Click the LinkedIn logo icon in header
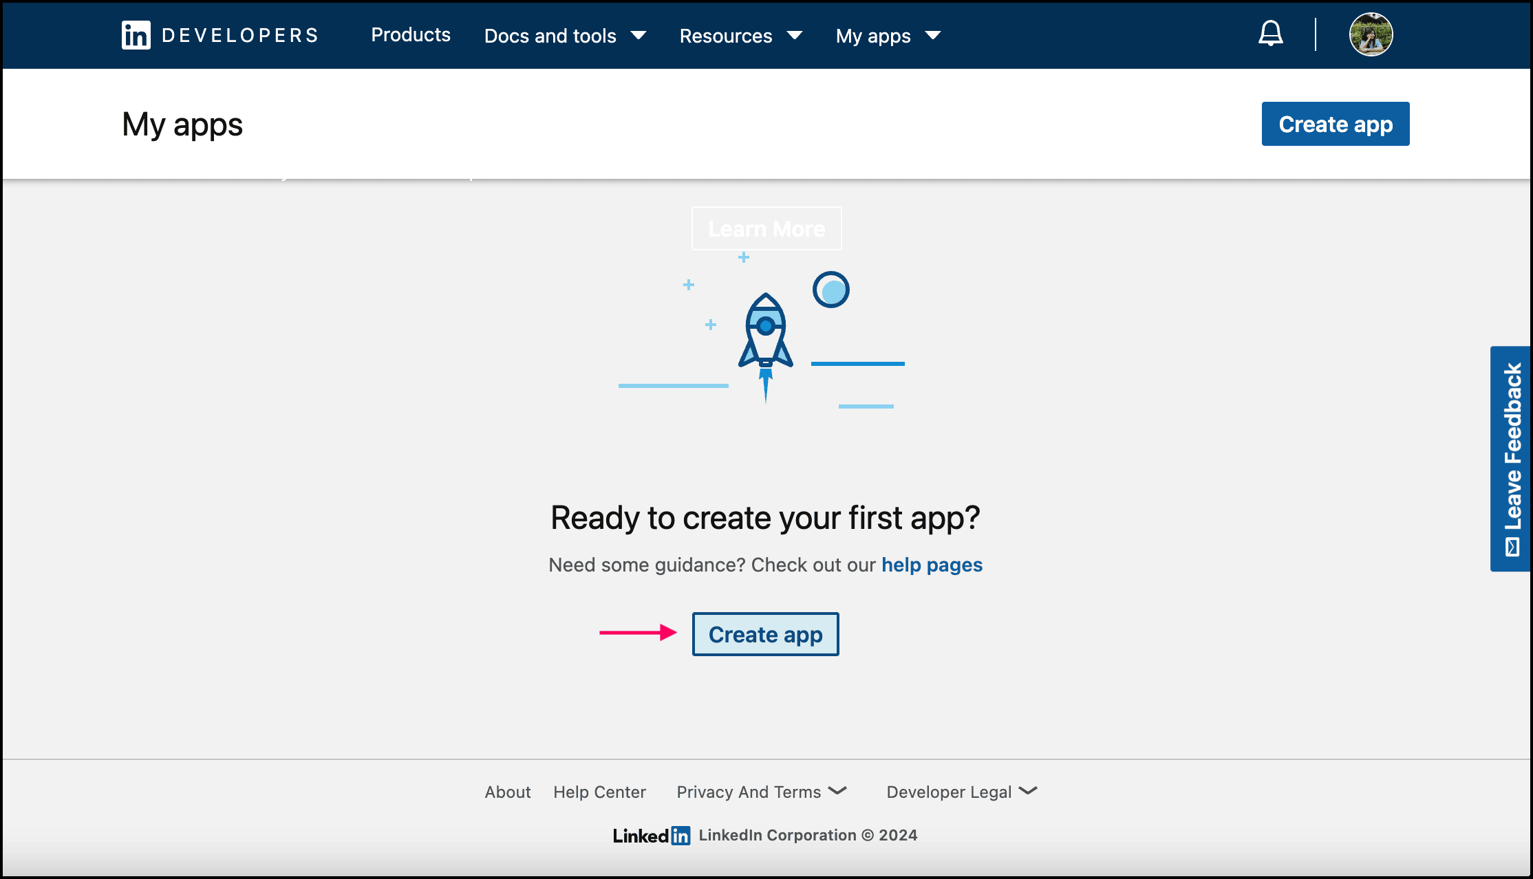Image resolution: width=1533 pixels, height=879 pixels. [x=136, y=35]
